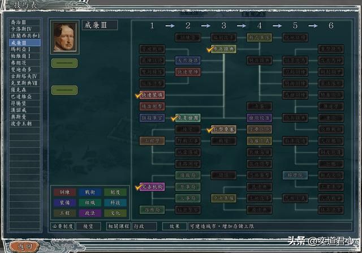Select the green 商務局 skill node
Screen dimensions: 362x253
click(152, 210)
